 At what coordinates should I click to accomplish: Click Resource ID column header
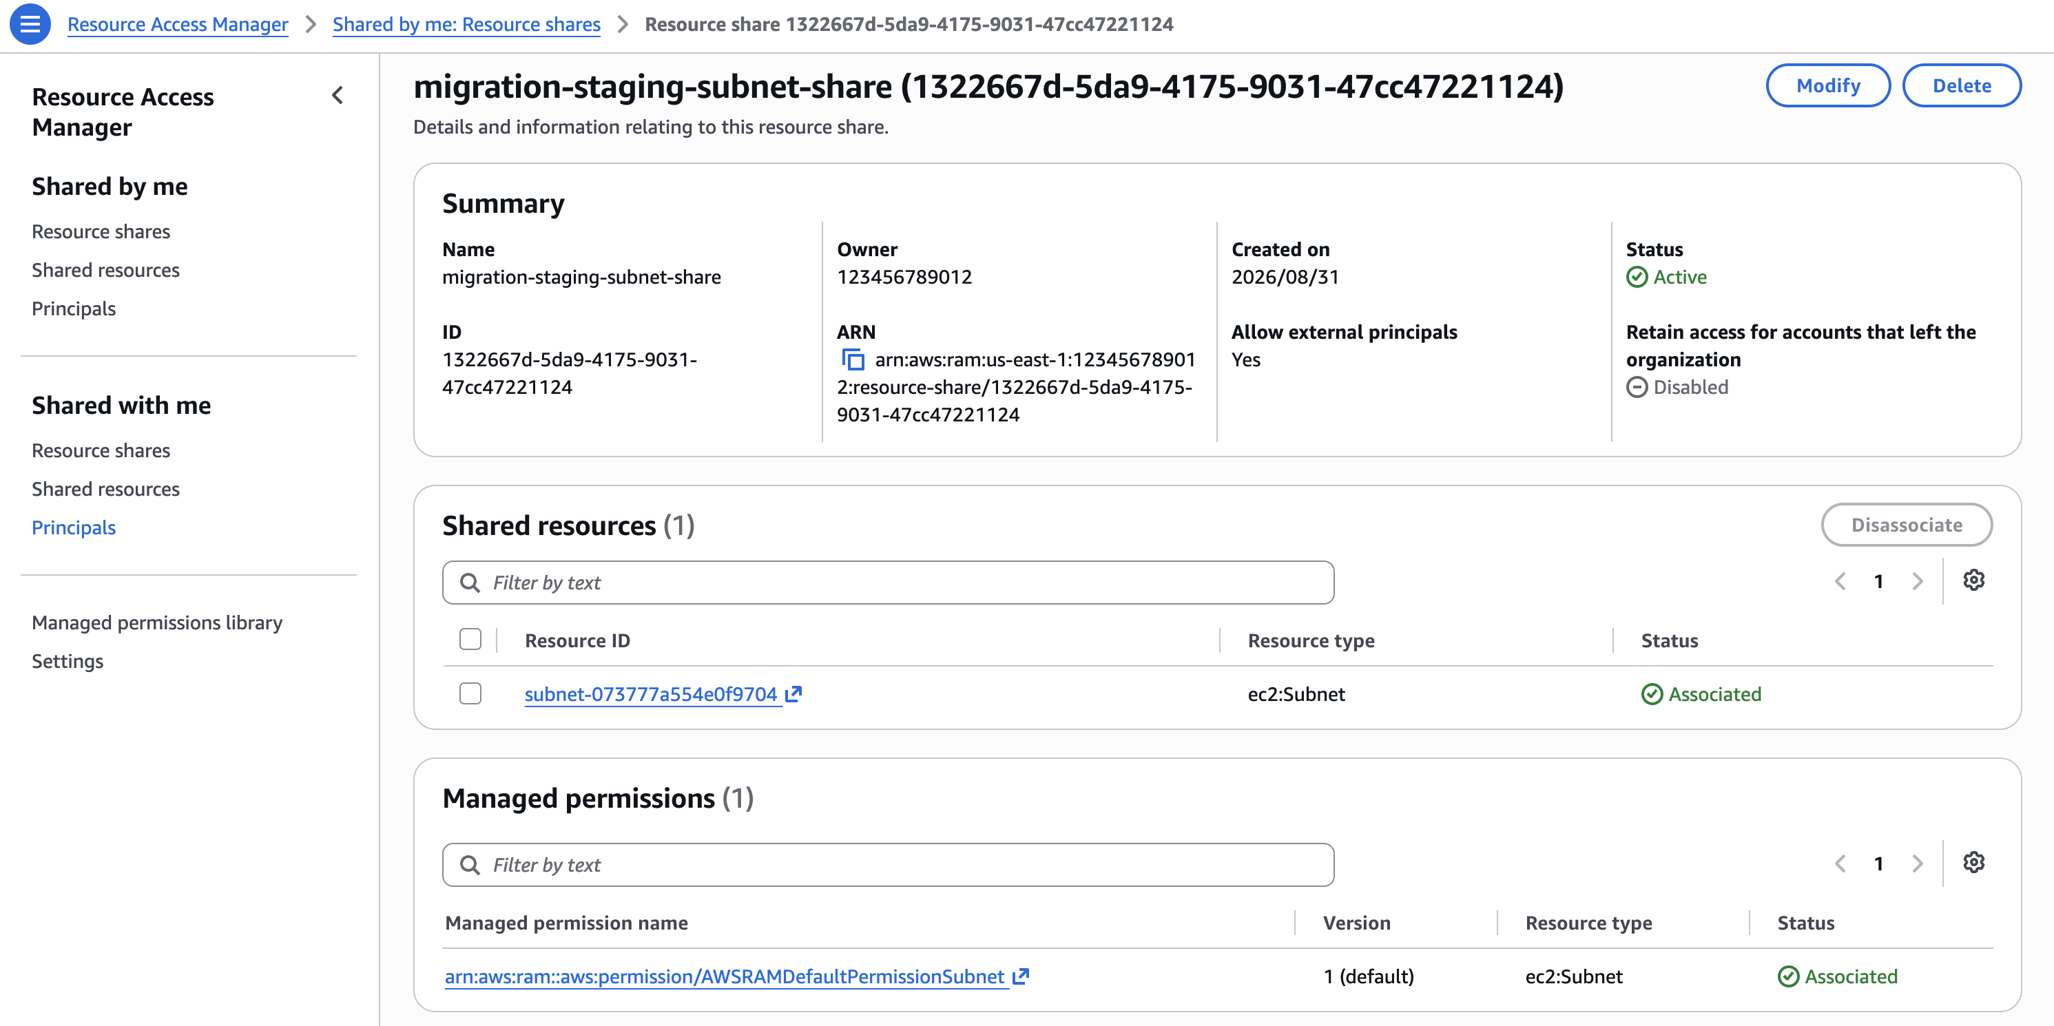pos(577,641)
